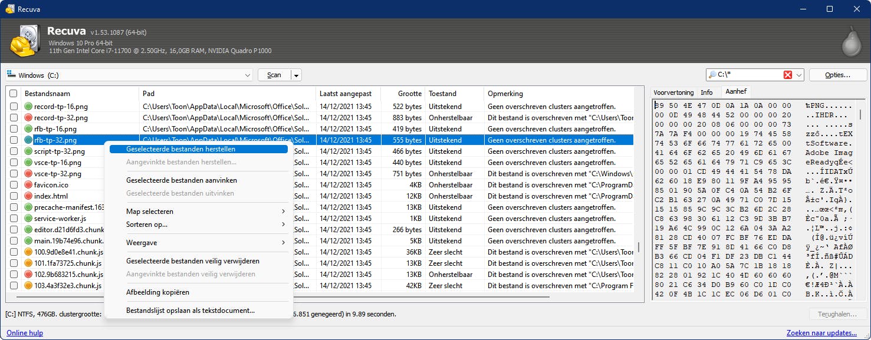Check the box for service-worker.js
871x340 pixels.
tap(14, 219)
